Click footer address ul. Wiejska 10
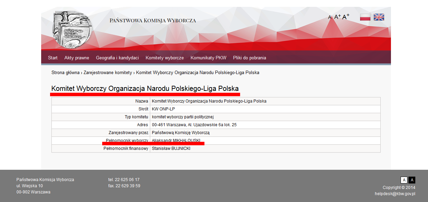The image size is (428, 202). (29, 186)
